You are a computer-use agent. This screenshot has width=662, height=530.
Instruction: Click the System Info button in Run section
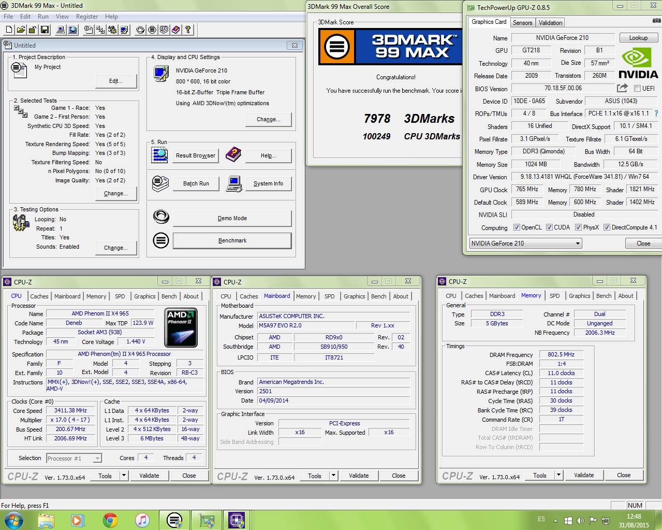pos(268,183)
